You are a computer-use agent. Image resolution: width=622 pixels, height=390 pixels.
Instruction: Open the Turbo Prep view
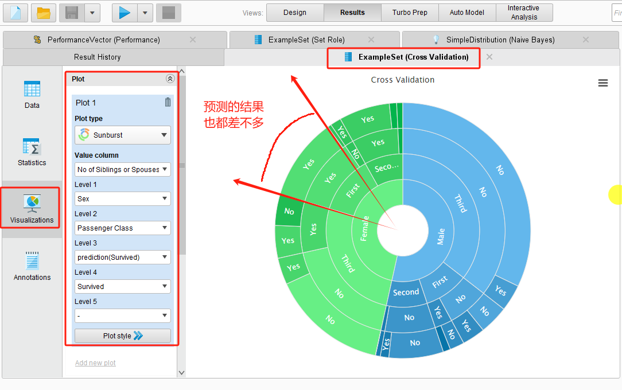tap(410, 12)
